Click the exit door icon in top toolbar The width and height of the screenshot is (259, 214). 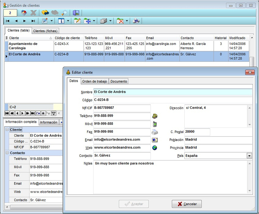(x=76, y=13)
